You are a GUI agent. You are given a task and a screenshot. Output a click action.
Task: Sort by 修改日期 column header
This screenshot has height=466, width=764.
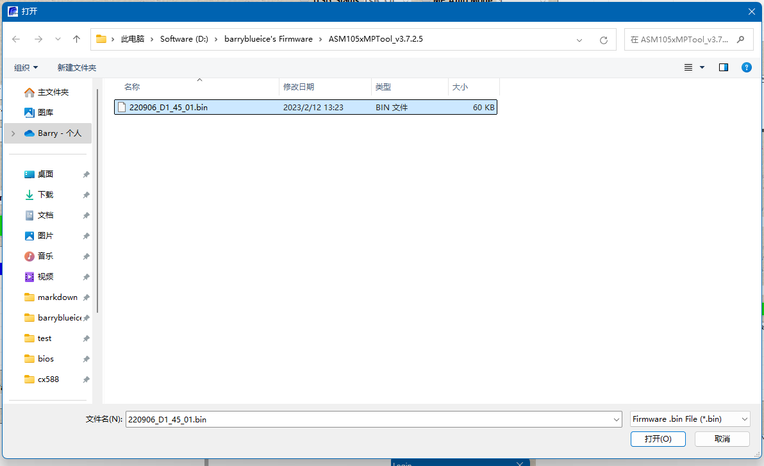pyautogui.click(x=325, y=87)
